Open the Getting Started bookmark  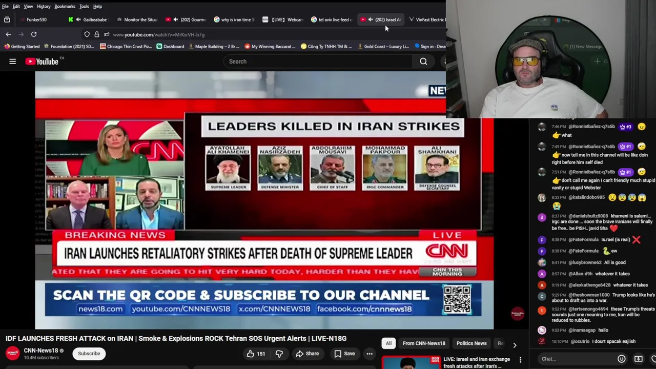[x=22, y=47]
